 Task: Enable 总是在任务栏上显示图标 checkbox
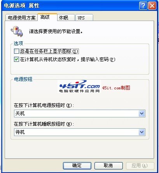(x=16, y=51)
